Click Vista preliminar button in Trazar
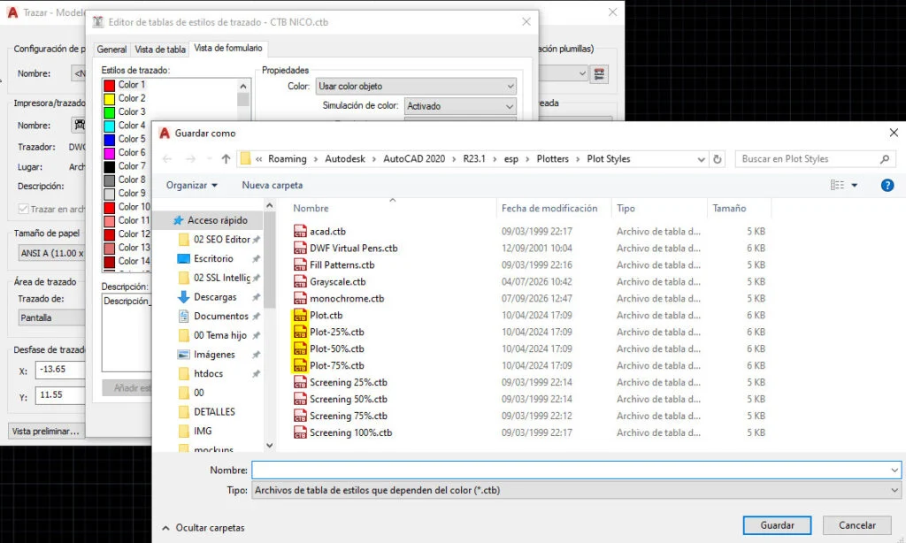 click(46, 432)
